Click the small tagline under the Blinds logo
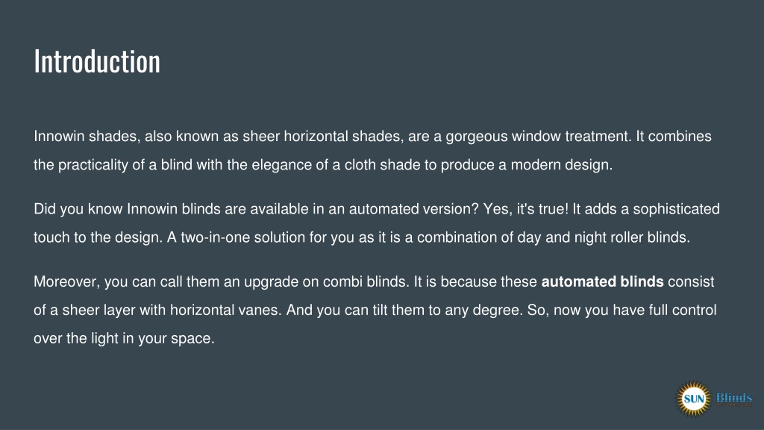The width and height of the screenshot is (764, 430). click(x=734, y=405)
